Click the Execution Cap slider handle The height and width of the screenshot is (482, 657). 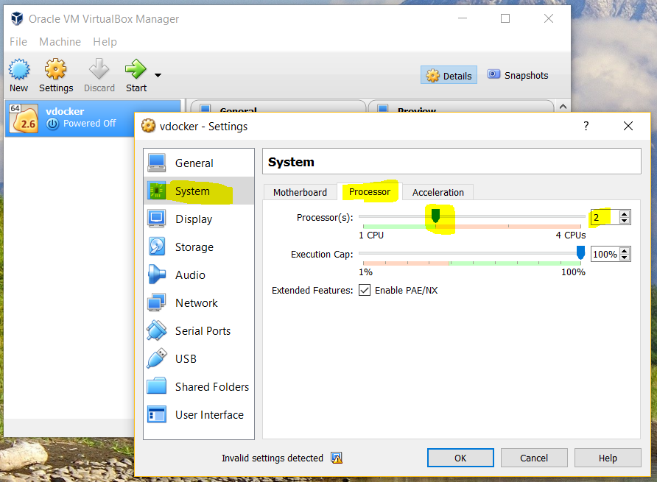(x=580, y=252)
